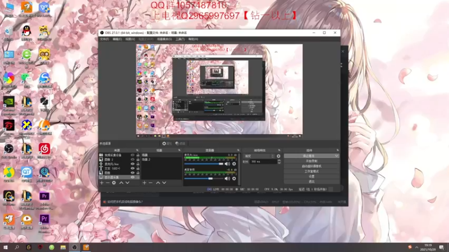Click the Studio Mode button
The width and height of the screenshot is (449, 252).
click(311, 171)
